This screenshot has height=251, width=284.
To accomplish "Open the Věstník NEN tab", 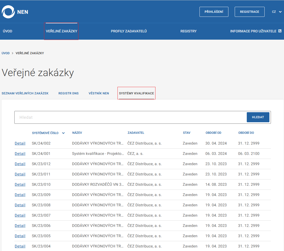I will 99,93.
